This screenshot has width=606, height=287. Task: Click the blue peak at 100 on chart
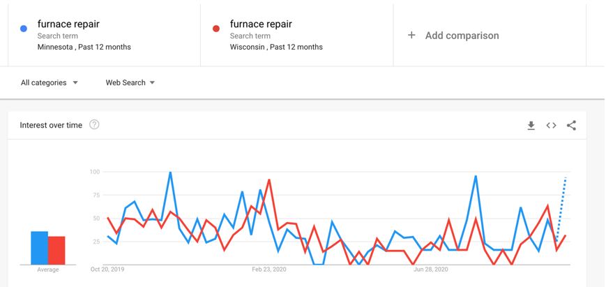(170, 172)
